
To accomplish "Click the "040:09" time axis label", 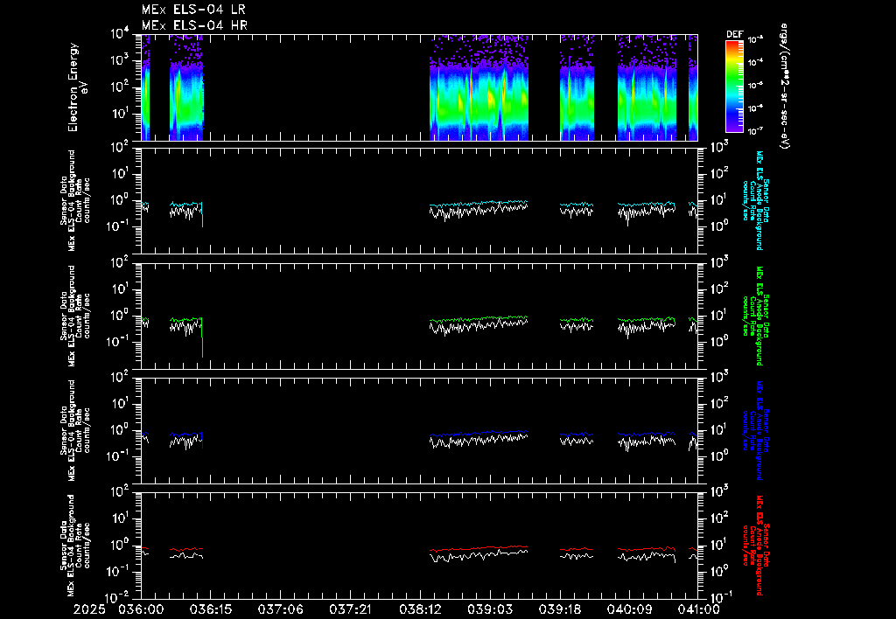I will click(x=629, y=609).
